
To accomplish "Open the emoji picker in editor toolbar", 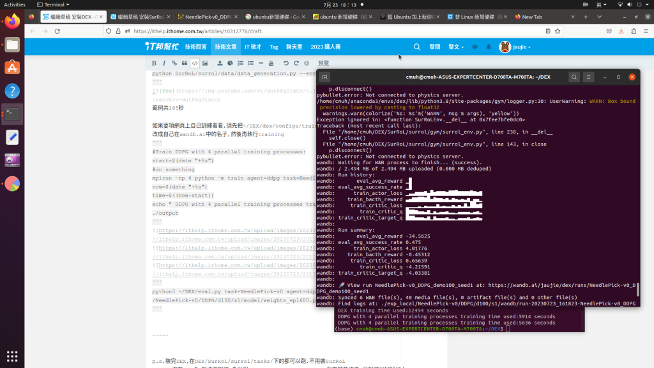I will point(307,63).
